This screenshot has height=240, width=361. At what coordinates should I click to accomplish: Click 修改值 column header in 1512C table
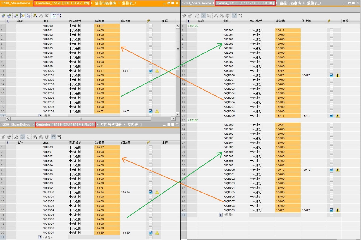(x=133, y=21)
